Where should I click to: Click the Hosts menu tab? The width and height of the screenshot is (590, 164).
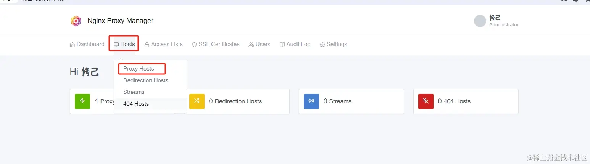124,44
